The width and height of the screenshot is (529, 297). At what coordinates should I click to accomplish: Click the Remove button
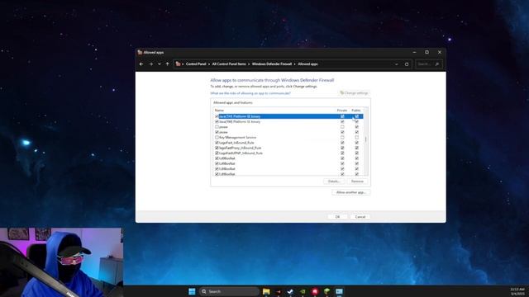(x=357, y=181)
